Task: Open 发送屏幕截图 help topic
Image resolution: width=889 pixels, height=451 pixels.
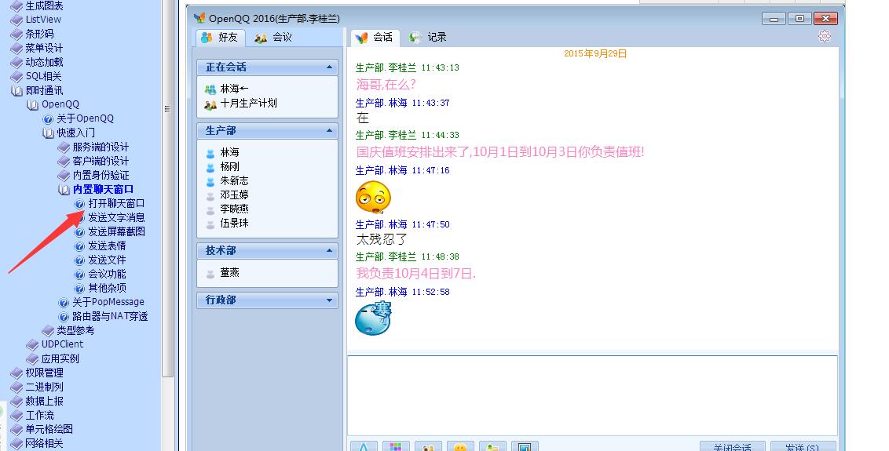Action: 116,231
